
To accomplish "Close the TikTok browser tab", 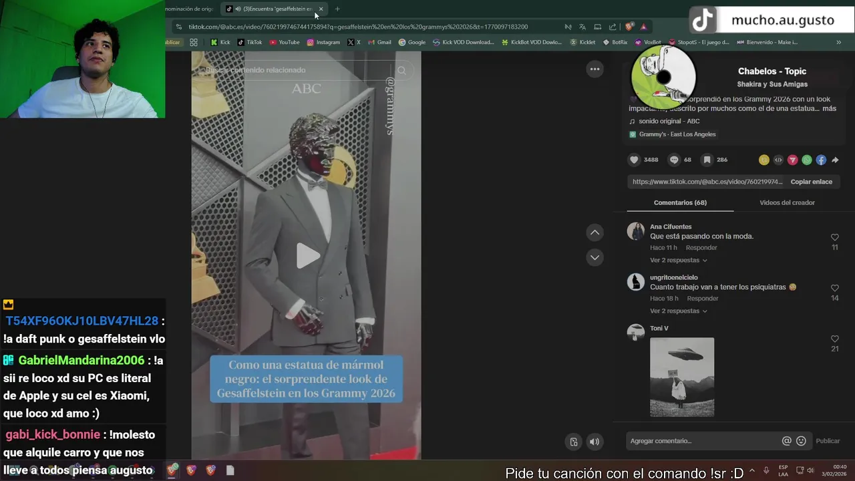I will [321, 9].
